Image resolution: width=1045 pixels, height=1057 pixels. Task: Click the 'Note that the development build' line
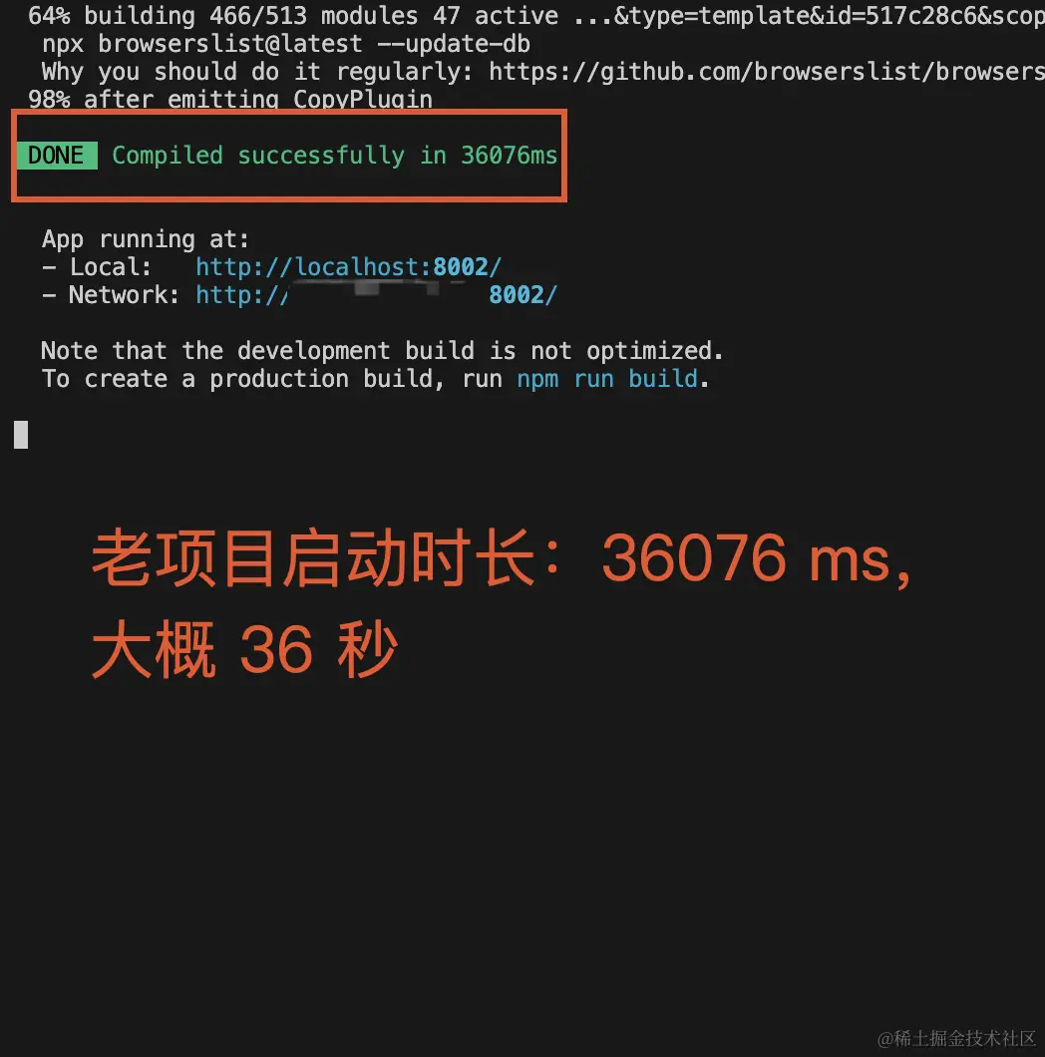pyautogui.click(x=382, y=351)
